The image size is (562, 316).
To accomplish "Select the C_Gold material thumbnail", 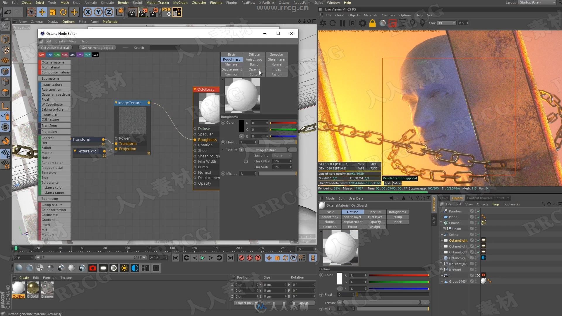I will [x=33, y=290].
